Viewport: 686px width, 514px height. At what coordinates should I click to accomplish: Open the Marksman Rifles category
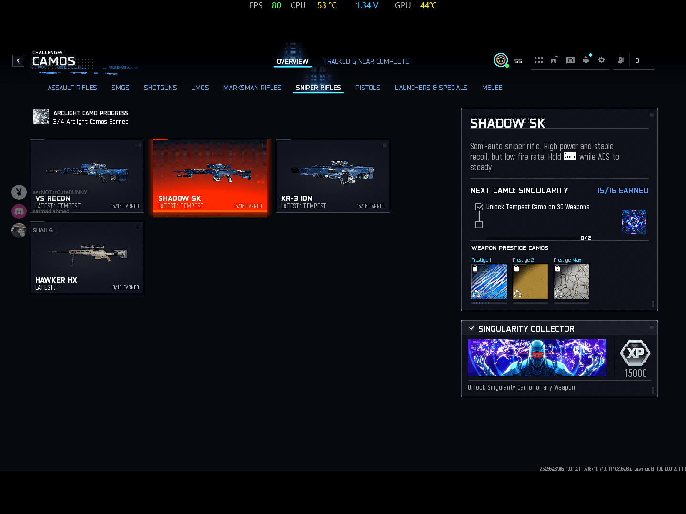click(x=252, y=88)
